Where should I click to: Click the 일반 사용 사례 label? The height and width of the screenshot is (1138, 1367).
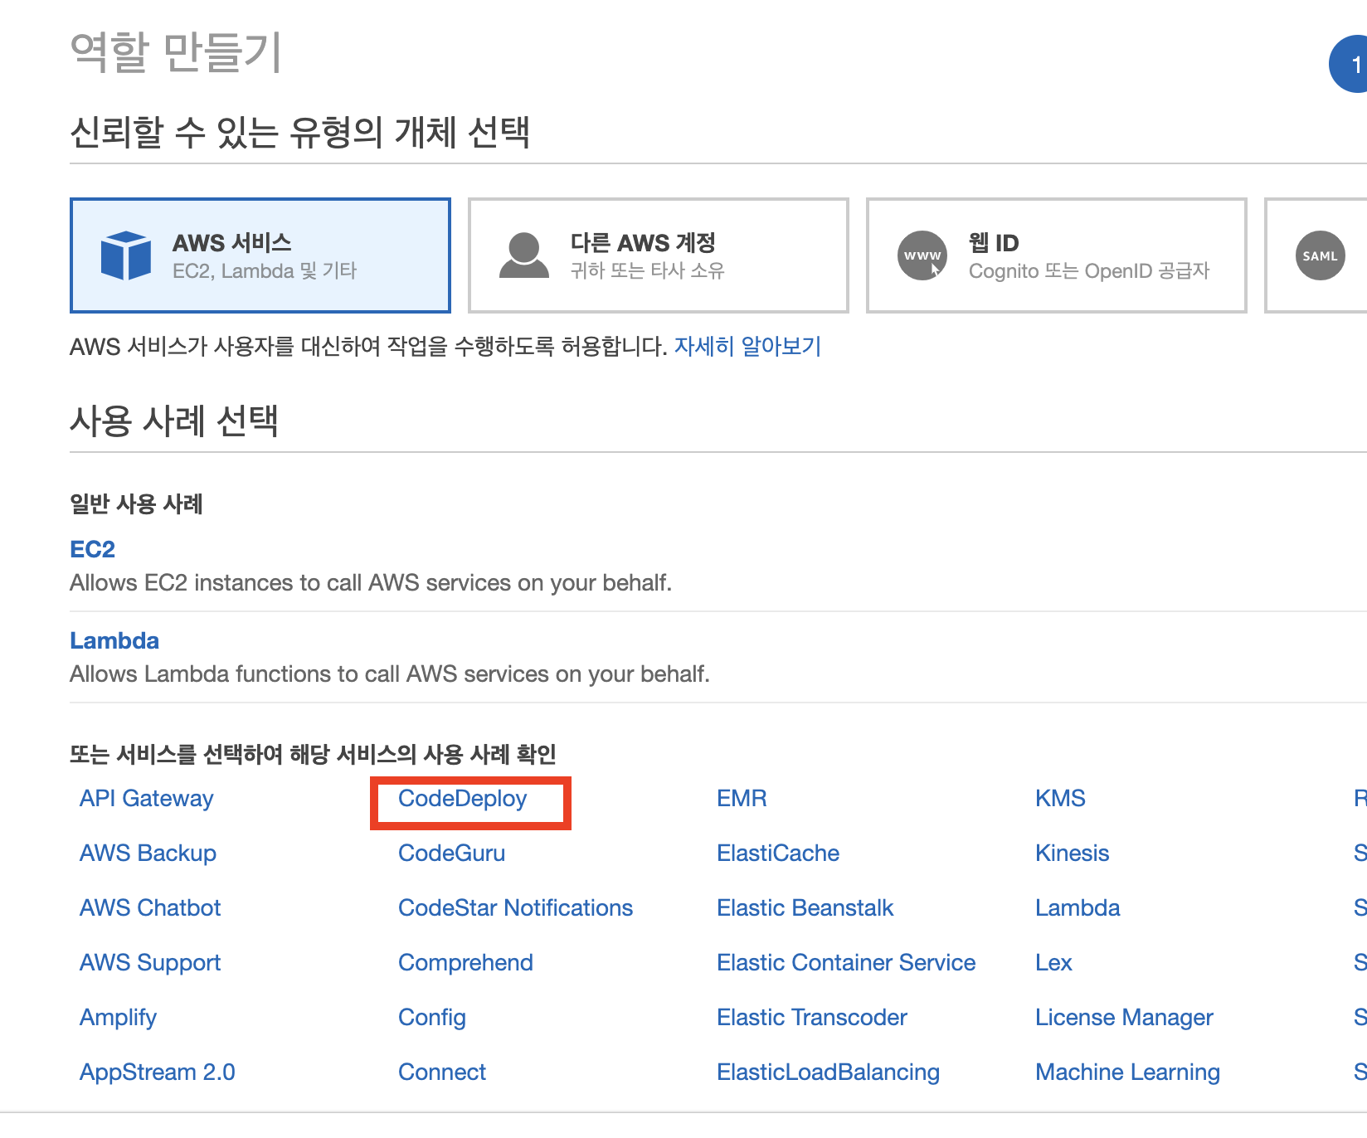coord(136,503)
